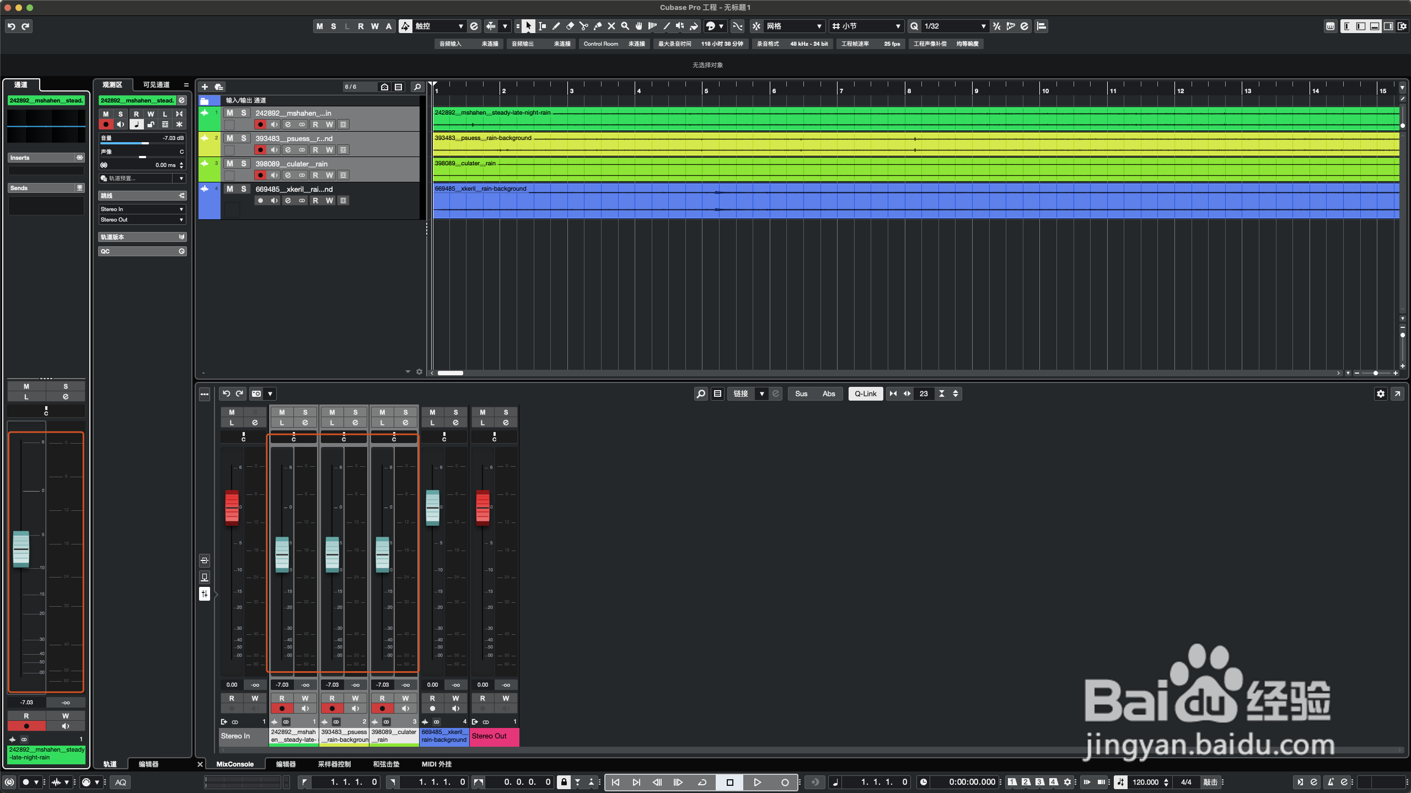Click the Go to Project Start button
1411x793 pixels.
click(x=615, y=782)
